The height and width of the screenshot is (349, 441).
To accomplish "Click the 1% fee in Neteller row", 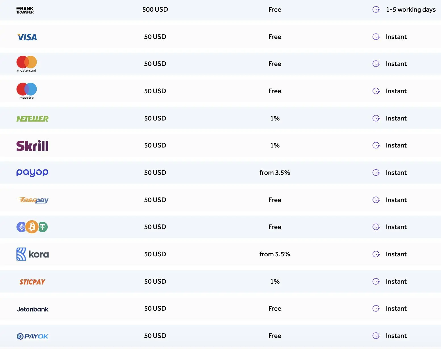I will click(x=275, y=118).
